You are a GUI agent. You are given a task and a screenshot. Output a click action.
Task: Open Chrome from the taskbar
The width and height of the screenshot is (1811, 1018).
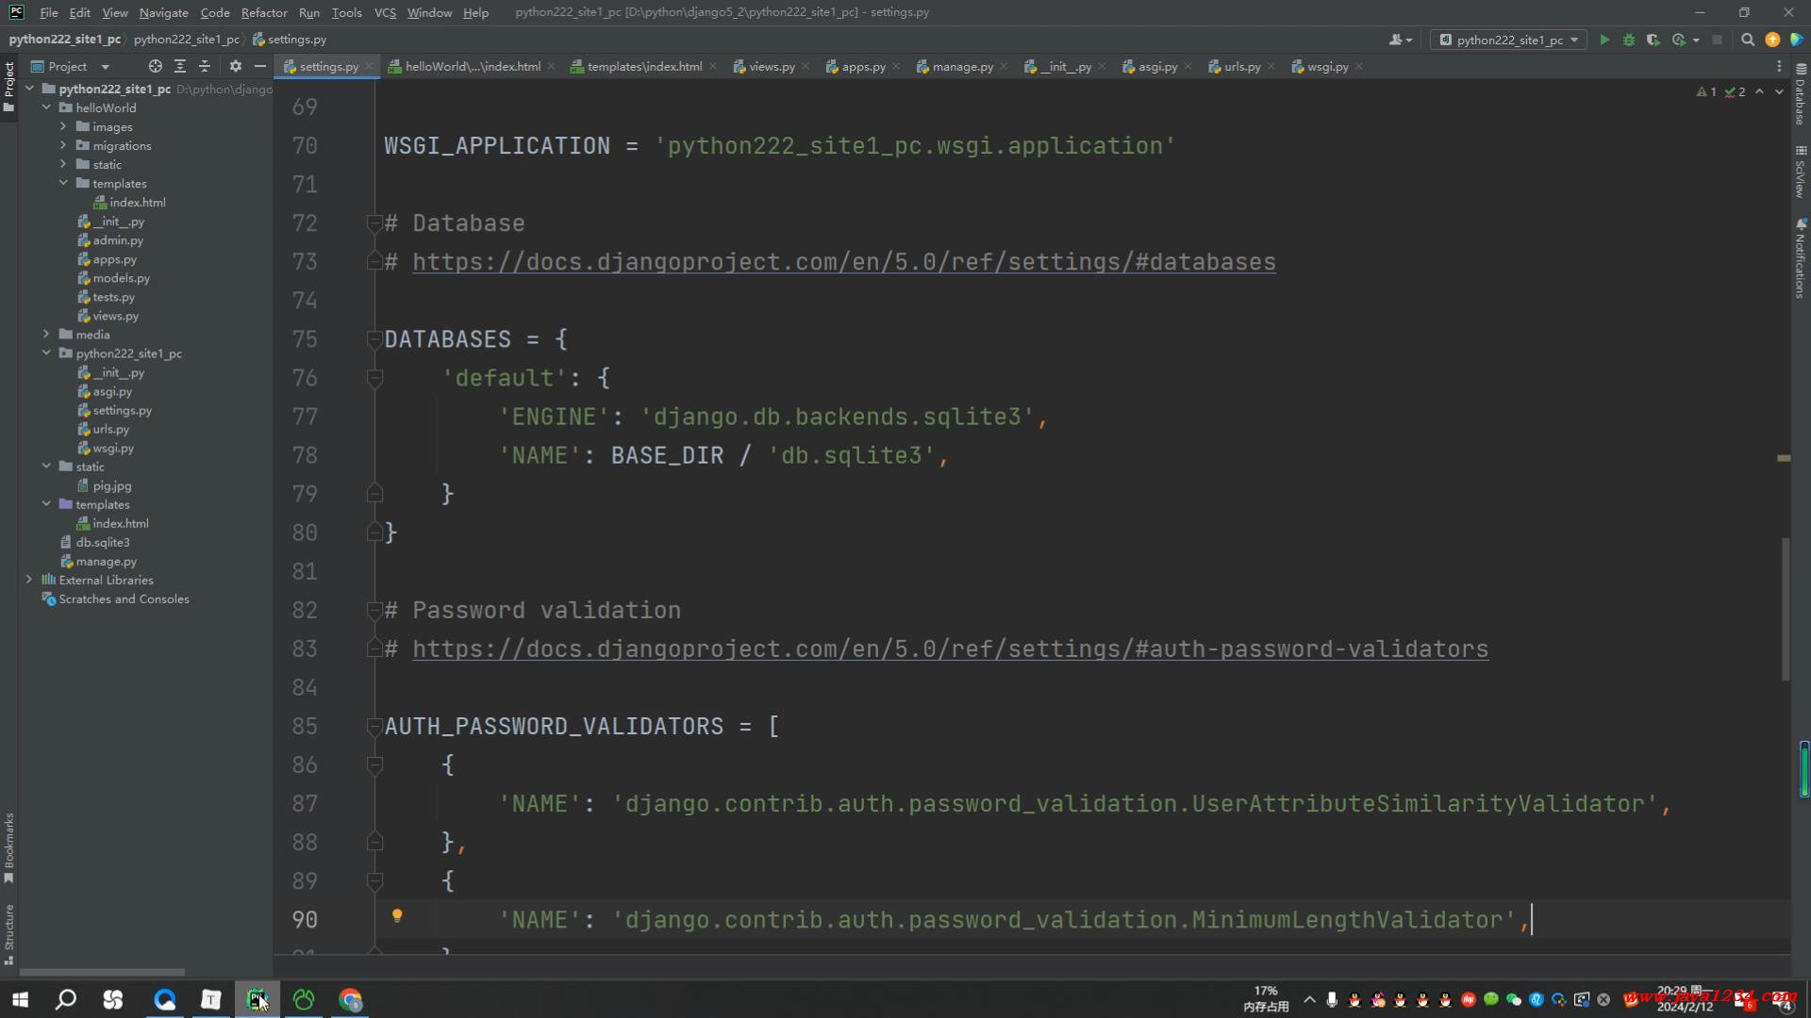350,999
